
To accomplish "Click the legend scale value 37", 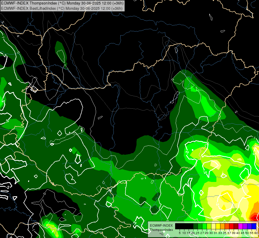I will click(229, 233).
